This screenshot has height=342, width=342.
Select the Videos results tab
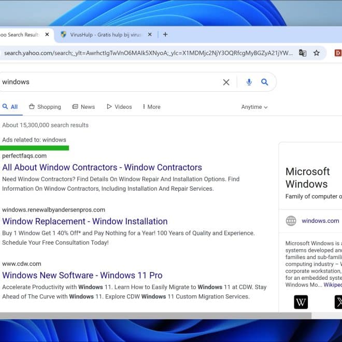tap(119, 107)
